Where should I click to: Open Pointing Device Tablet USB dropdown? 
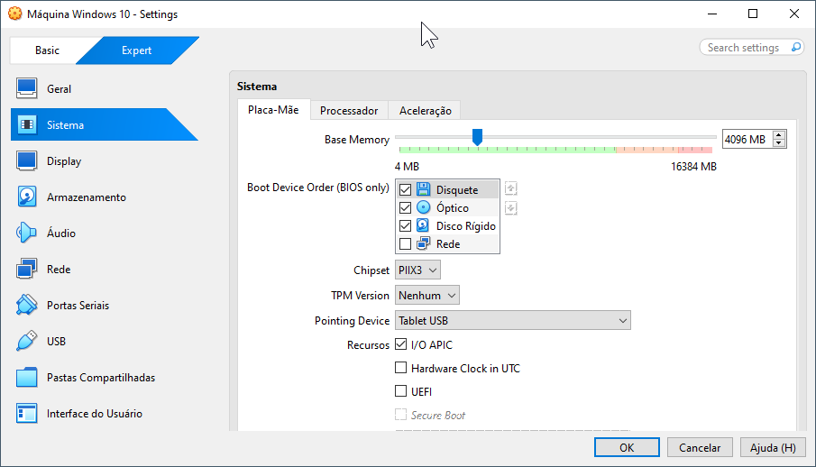tap(512, 321)
